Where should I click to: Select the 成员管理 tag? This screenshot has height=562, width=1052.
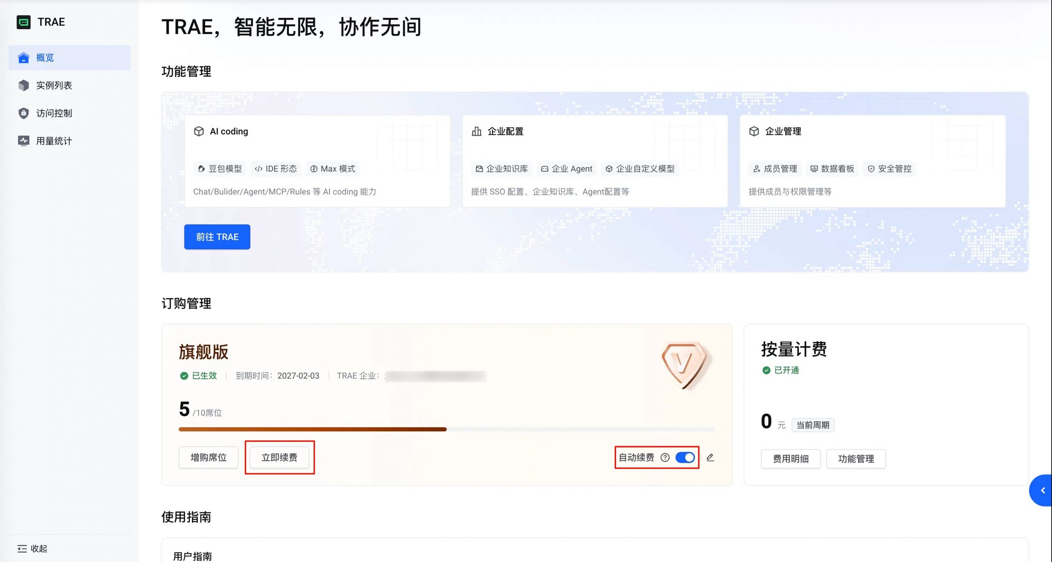click(x=775, y=169)
